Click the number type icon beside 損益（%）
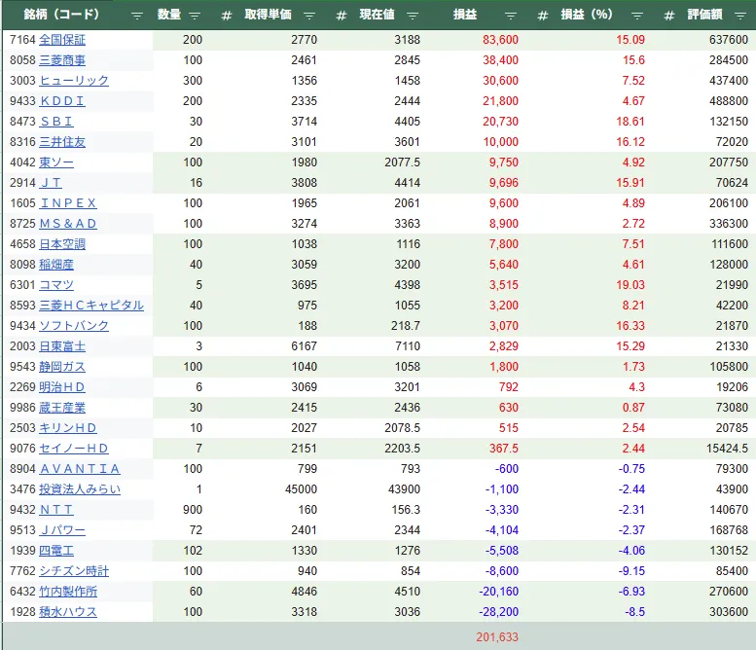 (x=542, y=16)
